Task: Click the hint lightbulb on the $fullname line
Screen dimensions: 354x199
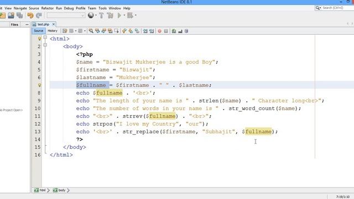Action: click(x=39, y=85)
